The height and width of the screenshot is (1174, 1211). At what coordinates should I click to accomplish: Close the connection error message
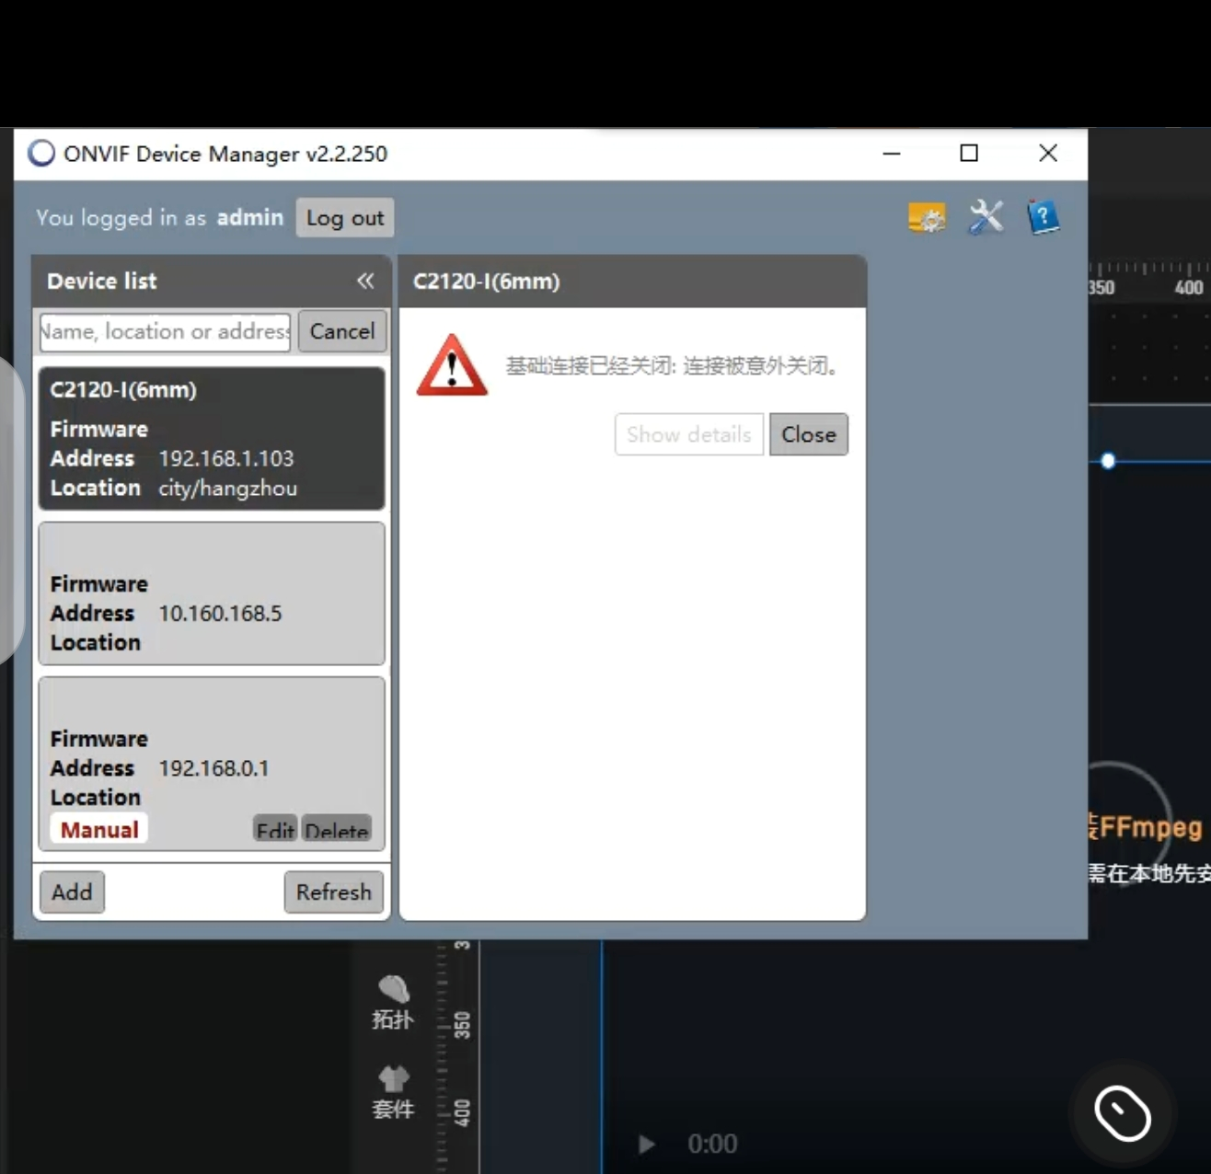[x=808, y=434]
